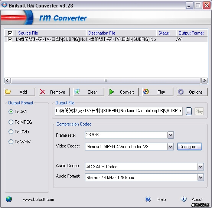This screenshot has width=212, height=208.
Task: Click the Boilsoft app icon in title bar
Action: point(4,5)
